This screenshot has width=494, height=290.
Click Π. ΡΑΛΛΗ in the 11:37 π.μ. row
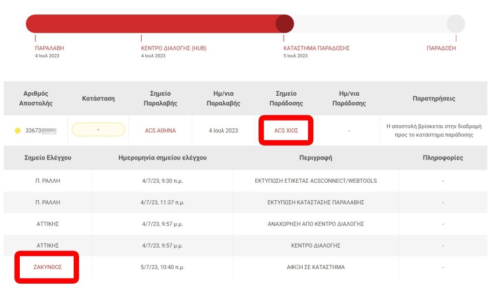48,202
